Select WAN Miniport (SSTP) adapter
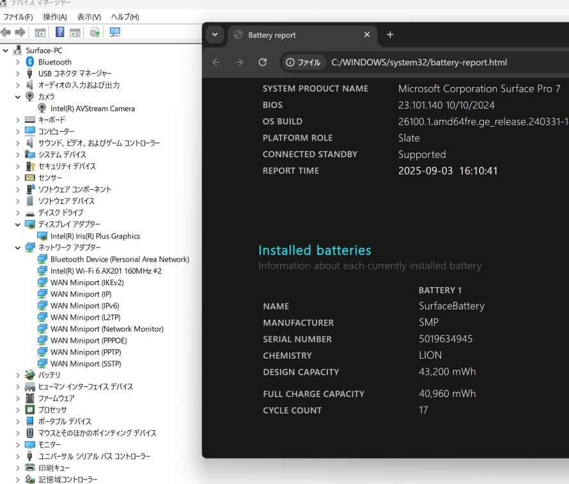The width and height of the screenshot is (569, 484). click(86, 364)
